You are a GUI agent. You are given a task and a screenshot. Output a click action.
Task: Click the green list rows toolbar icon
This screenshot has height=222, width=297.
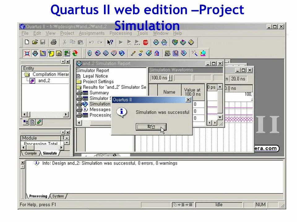pos(67,53)
